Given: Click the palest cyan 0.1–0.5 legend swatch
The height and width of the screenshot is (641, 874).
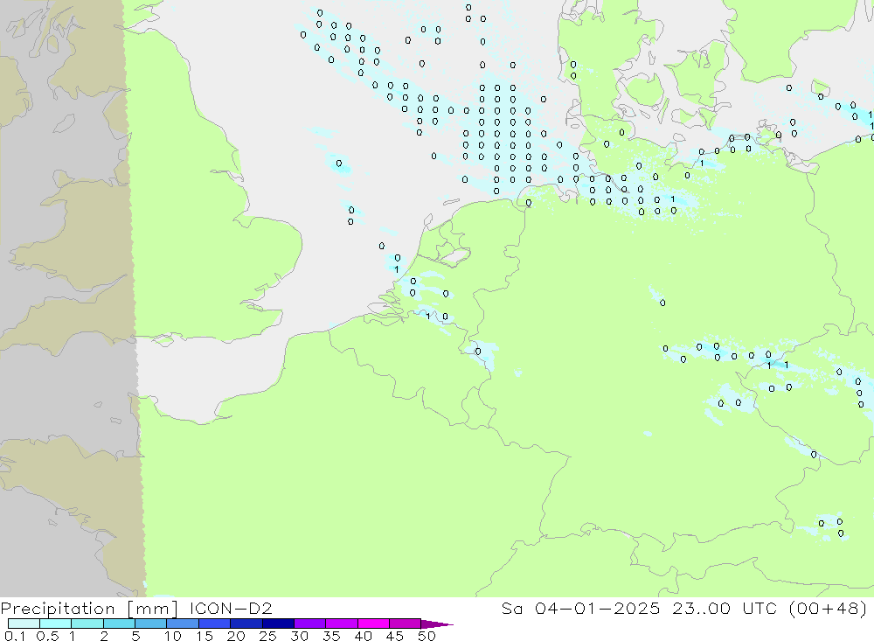Looking at the screenshot, I should coord(24,624).
